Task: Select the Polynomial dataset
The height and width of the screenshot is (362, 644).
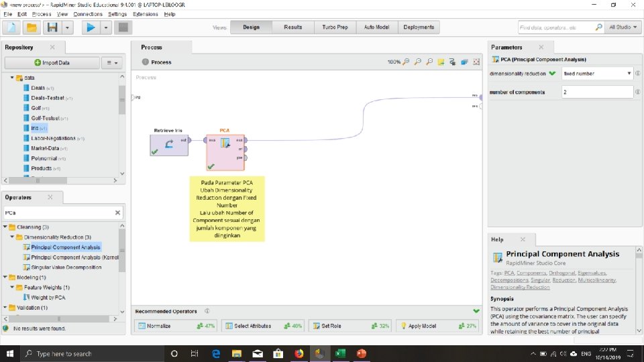Action: pos(44,158)
